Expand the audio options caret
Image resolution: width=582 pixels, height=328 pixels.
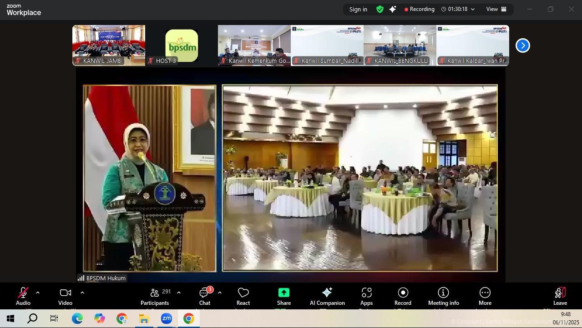click(x=38, y=293)
